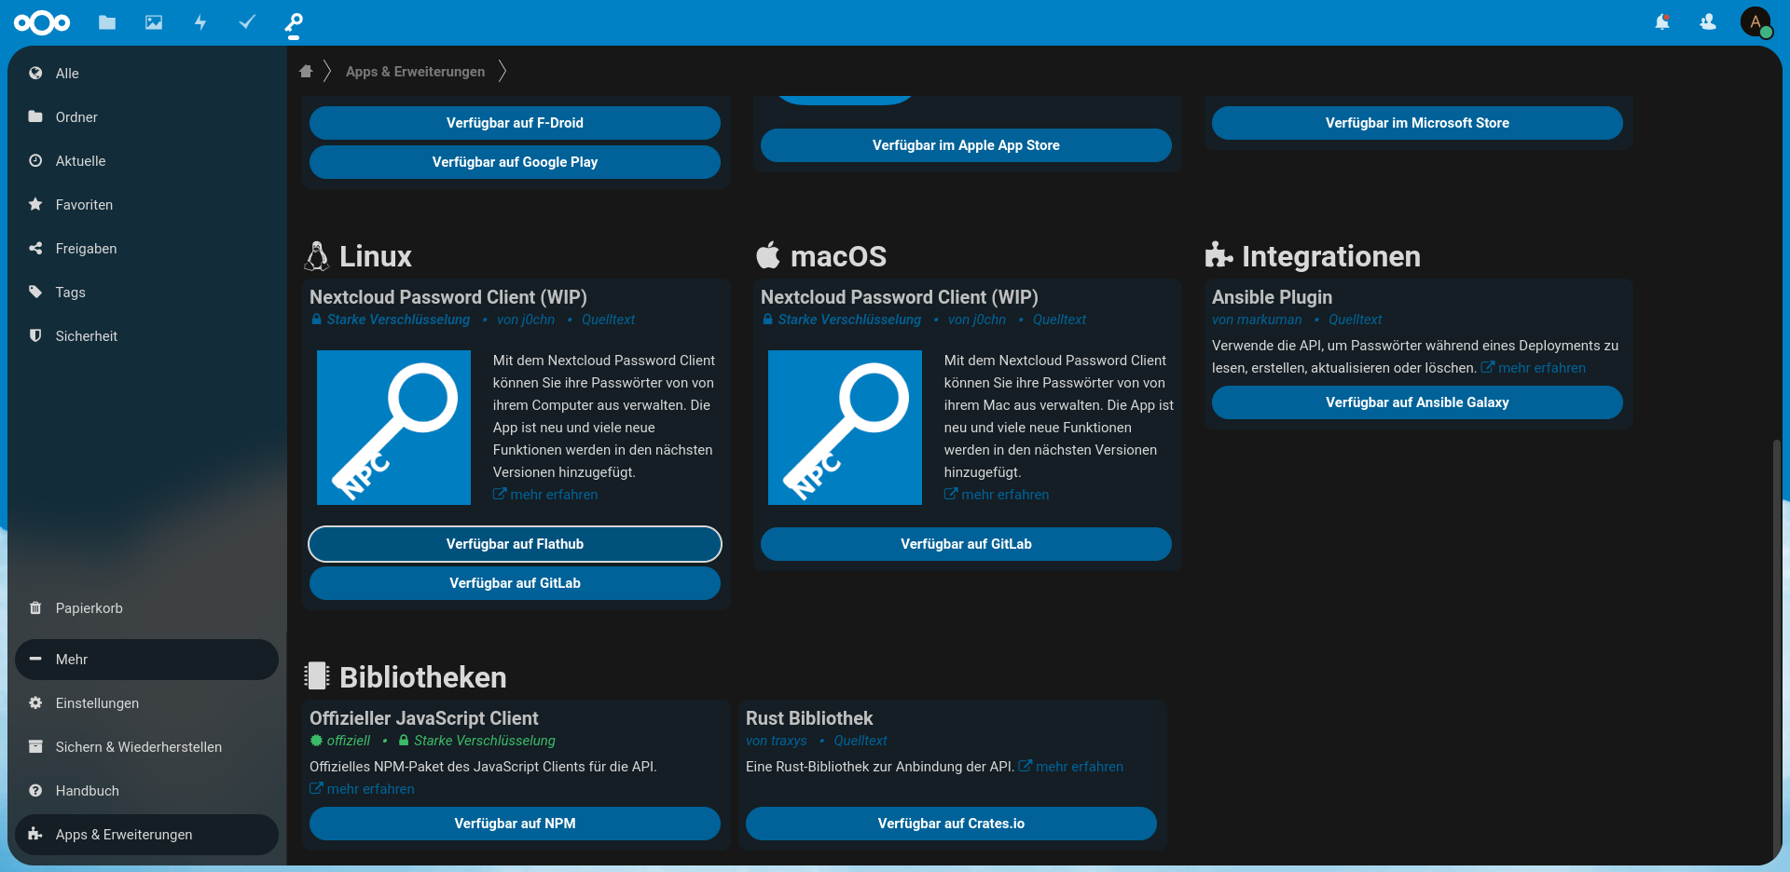Open the Tasks checkmark icon
The width and height of the screenshot is (1790, 872).
(247, 22)
